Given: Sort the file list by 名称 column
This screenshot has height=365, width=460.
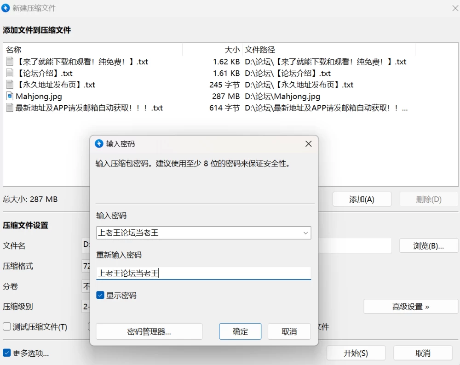Looking at the screenshot, I should (x=93, y=50).
